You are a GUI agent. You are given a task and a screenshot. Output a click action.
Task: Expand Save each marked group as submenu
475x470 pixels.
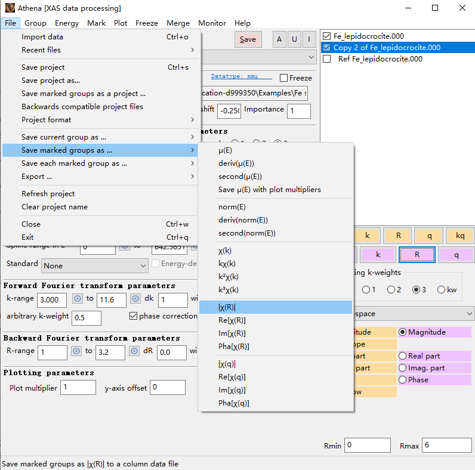[x=100, y=163]
